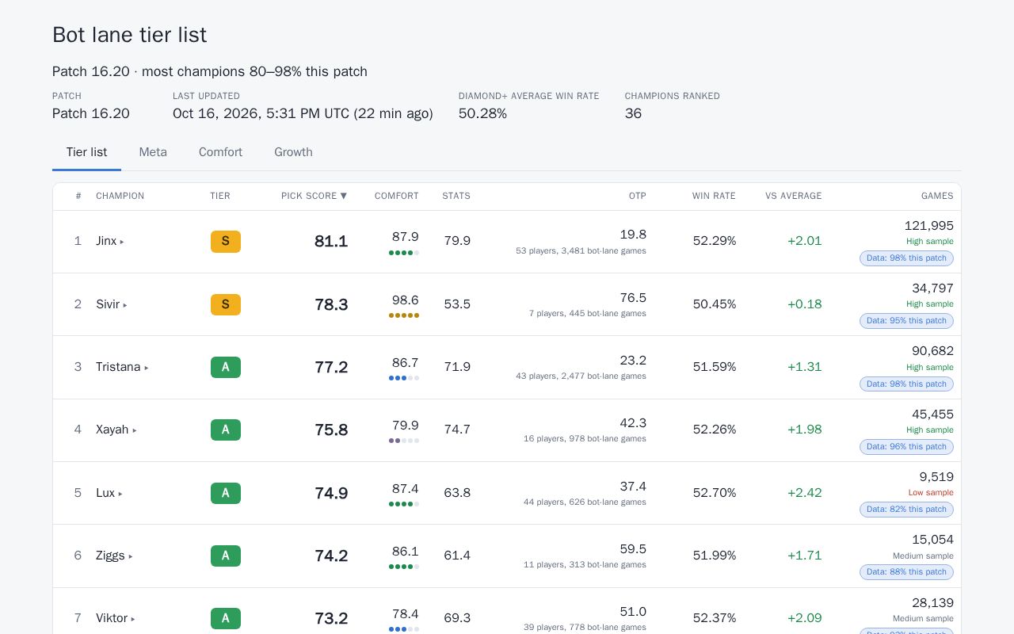Click Lux's 'Data: 82% this patch' pill

tap(906, 510)
